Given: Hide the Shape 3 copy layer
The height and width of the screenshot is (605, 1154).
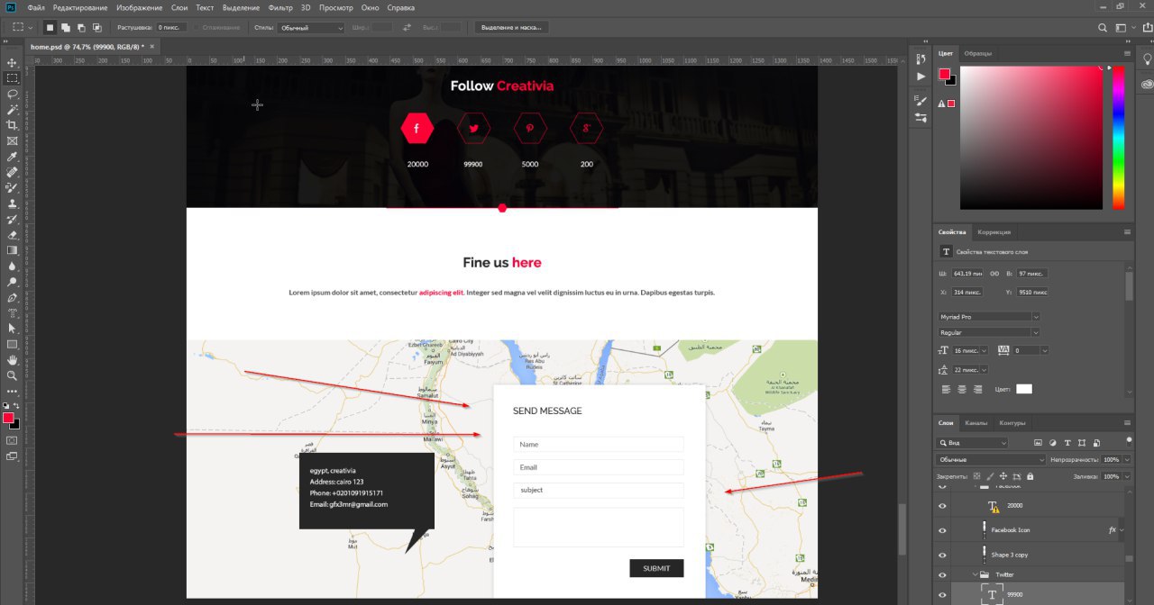Looking at the screenshot, I should click(x=942, y=555).
